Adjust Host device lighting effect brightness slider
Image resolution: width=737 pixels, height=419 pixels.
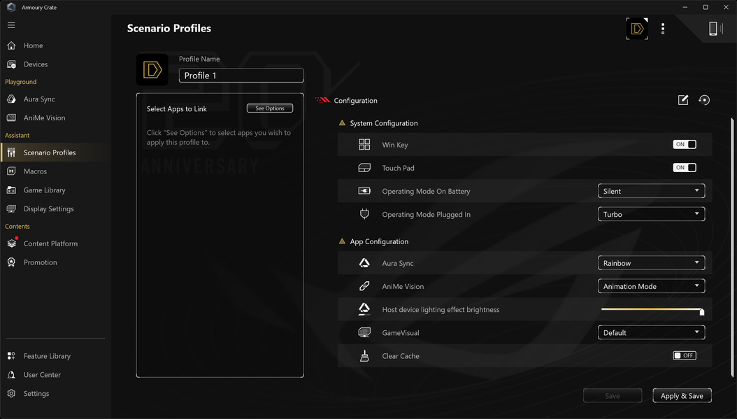(652, 310)
